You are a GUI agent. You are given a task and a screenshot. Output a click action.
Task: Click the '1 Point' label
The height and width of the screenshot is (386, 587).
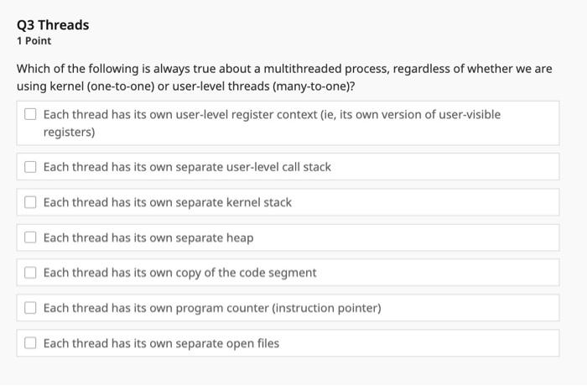tap(34, 40)
